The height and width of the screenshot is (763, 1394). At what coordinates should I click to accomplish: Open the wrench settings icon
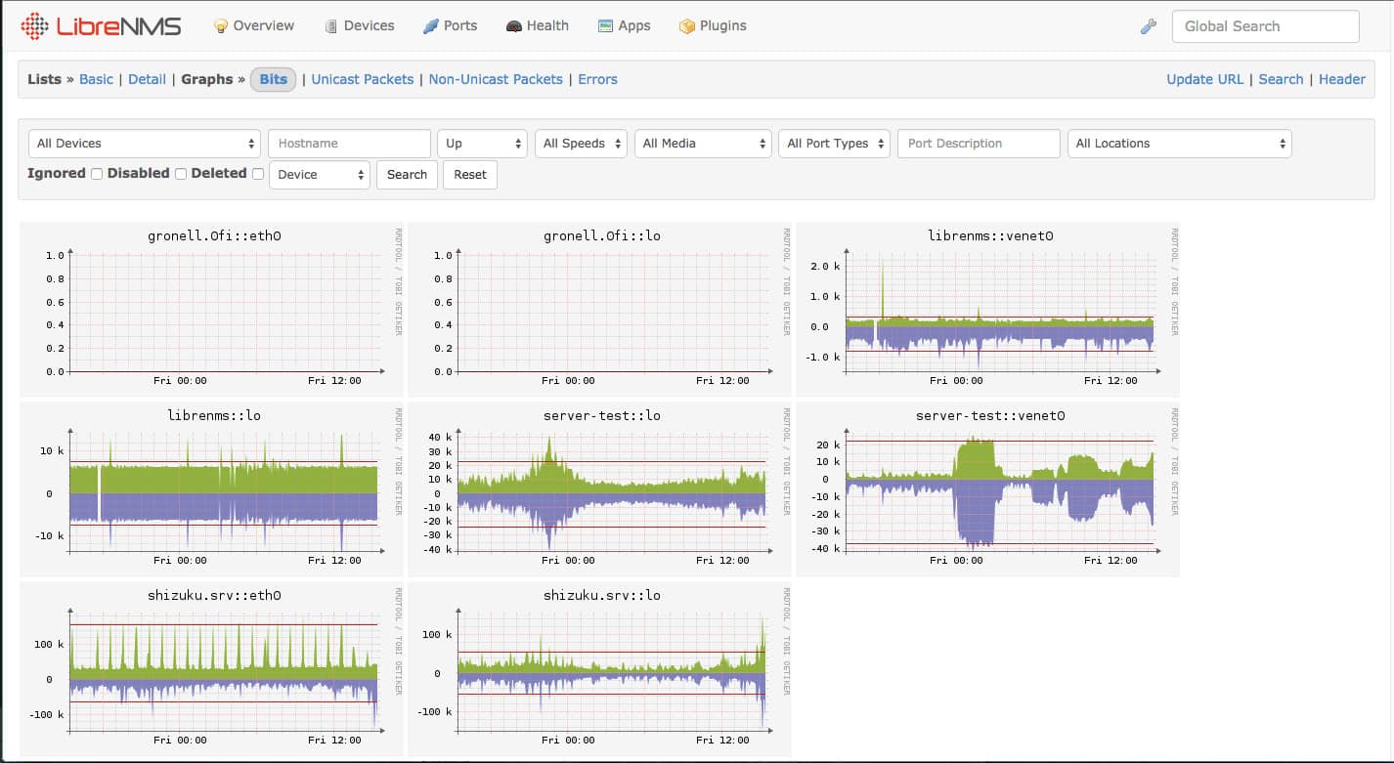(1149, 26)
